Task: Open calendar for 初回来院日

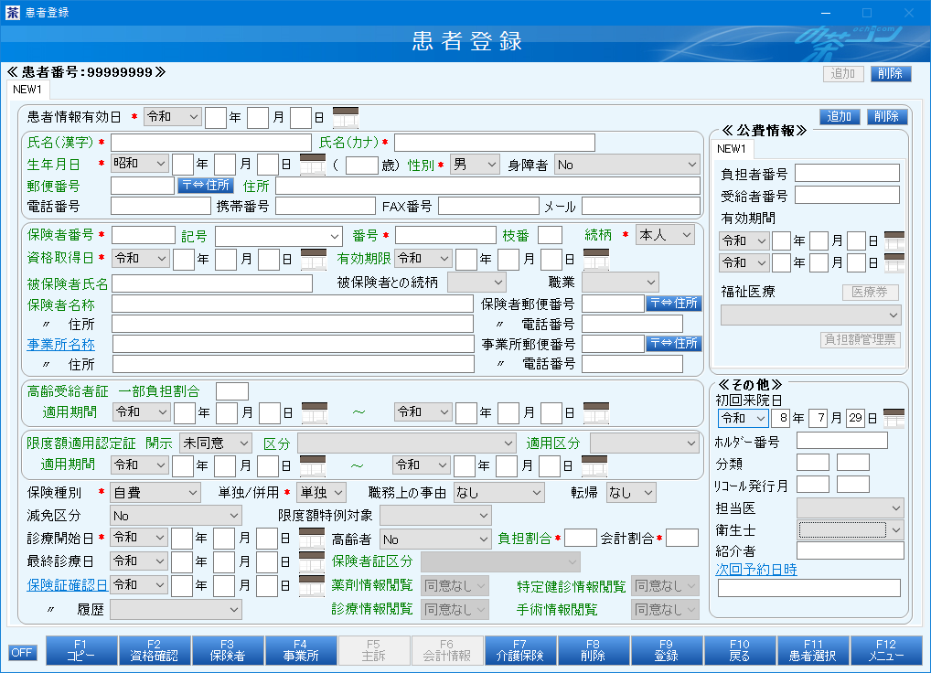Action: tap(894, 418)
